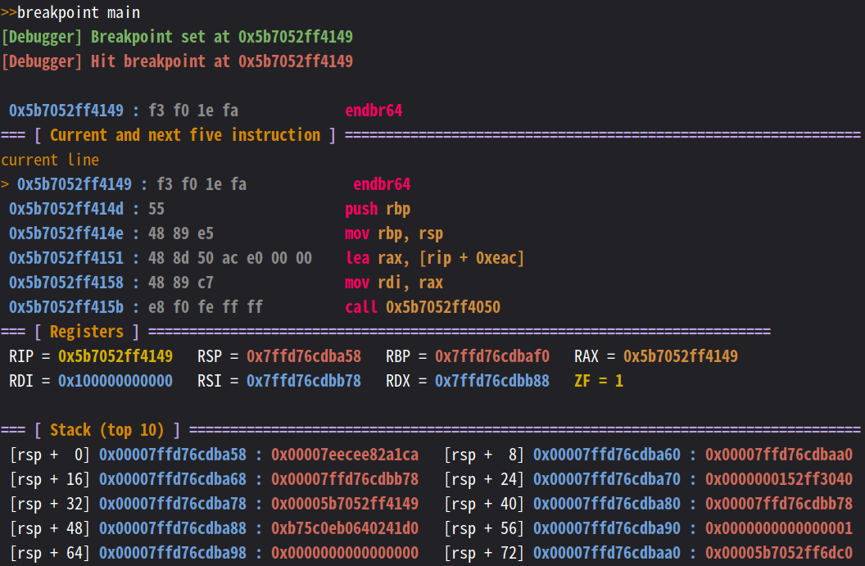Screen dimensions: 865x566
Task: Click stack value 0x00005b7052ff4149
Action: [x=345, y=505]
